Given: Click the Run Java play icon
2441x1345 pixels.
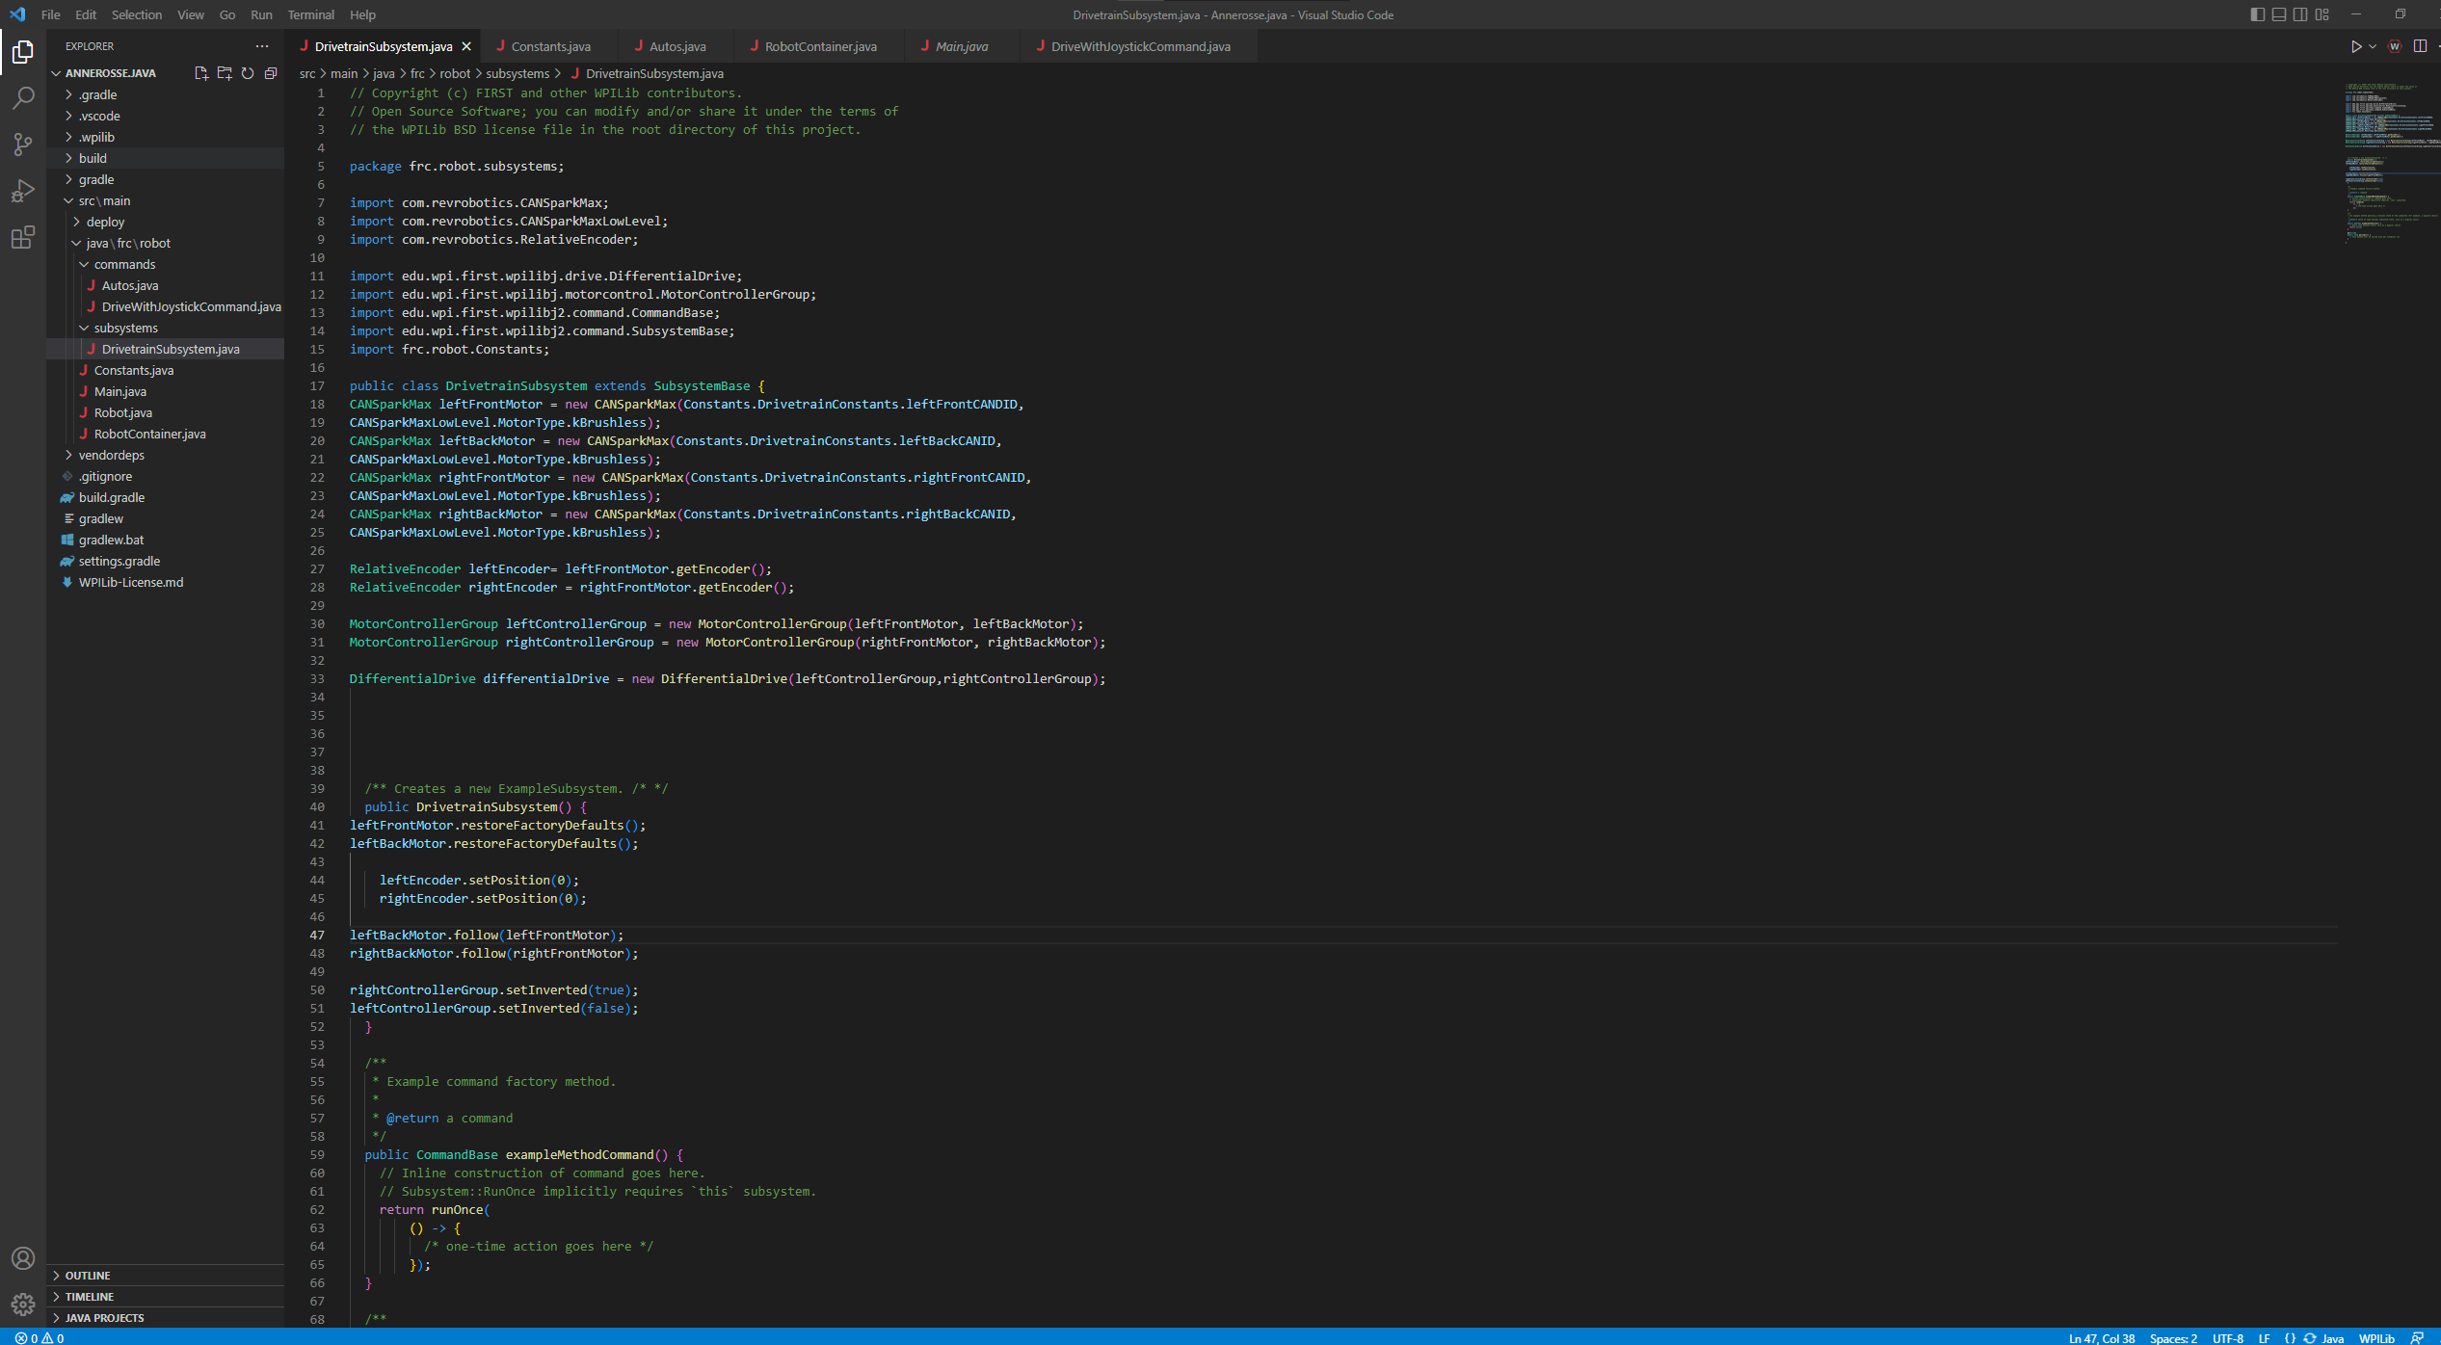Looking at the screenshot, I should 2355,46.
